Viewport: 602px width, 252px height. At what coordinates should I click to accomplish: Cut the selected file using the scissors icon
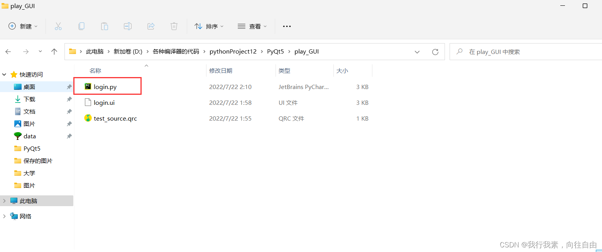point(58,26)
